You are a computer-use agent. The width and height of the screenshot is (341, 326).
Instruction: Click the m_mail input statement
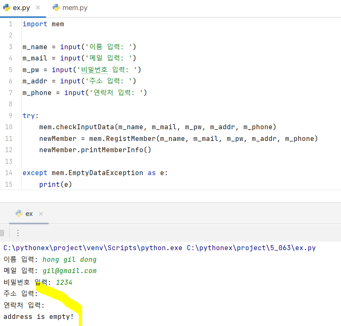point(79,58)
